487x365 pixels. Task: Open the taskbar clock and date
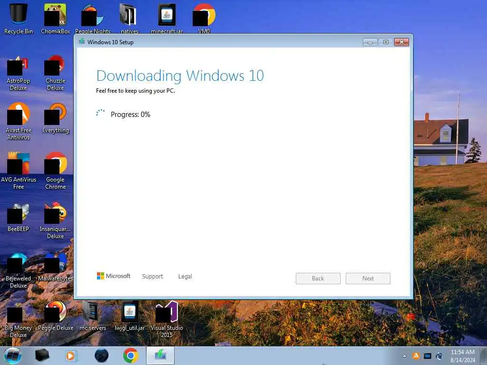click(x=462, y=356)
